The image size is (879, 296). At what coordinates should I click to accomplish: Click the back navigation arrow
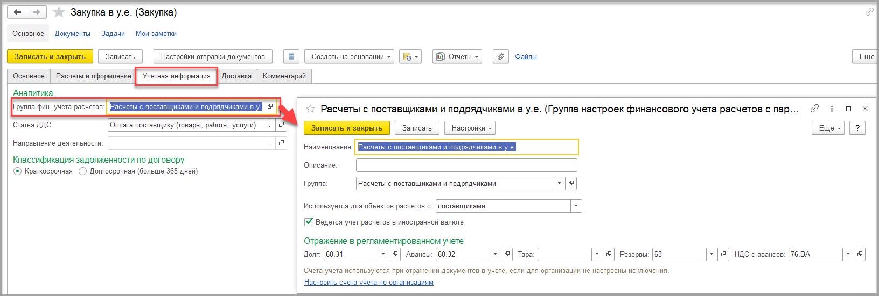(17, 12)
